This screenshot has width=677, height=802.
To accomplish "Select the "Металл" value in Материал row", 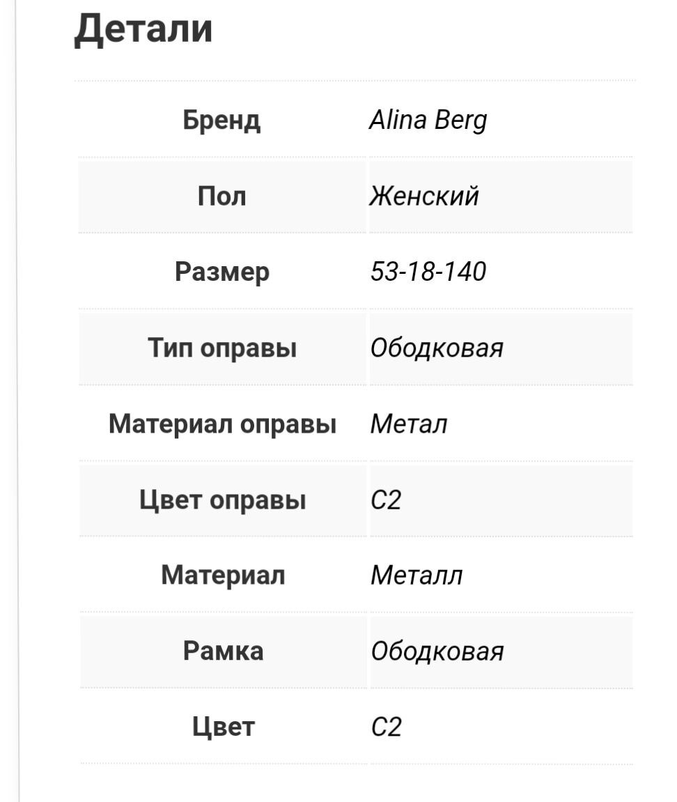I will point(416,576).
